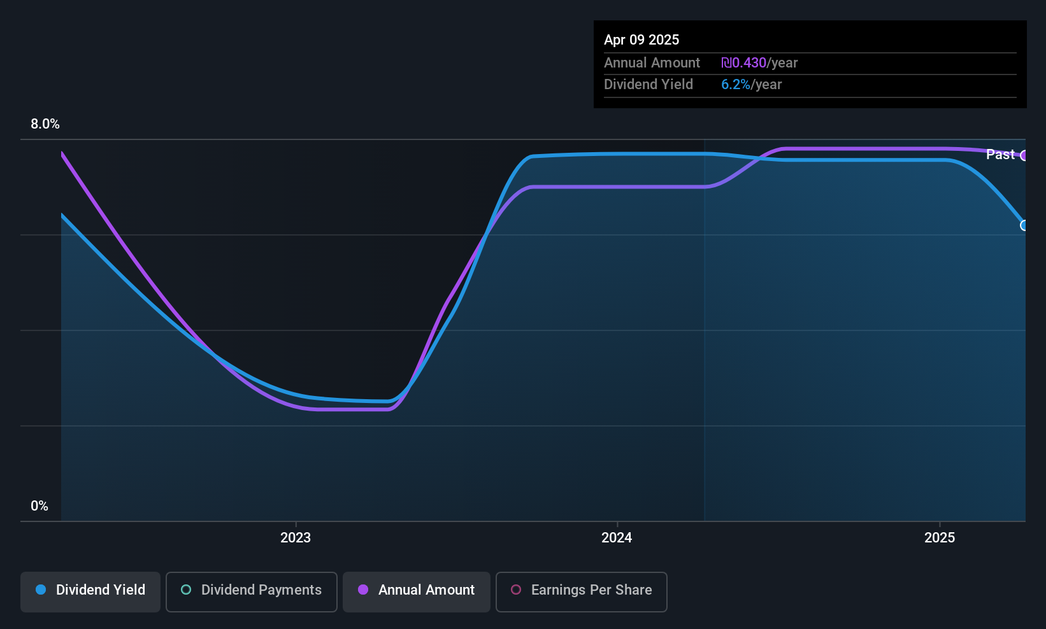
Task: Click the Annual Amount tooltip row label
Action: click(x=652, y=63)
